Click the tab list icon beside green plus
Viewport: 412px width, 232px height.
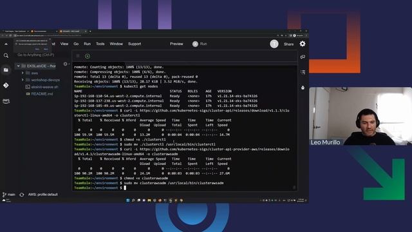78,56
